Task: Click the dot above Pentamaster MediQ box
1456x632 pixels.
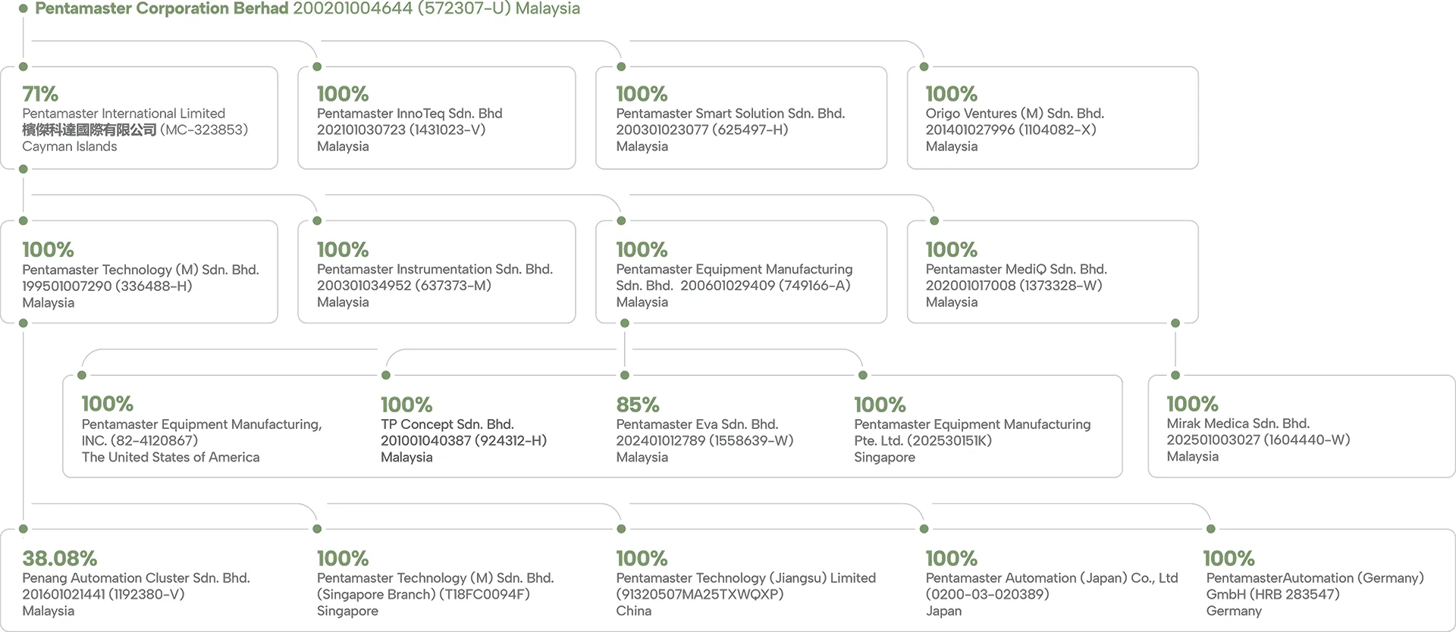Action: [x=934, y=221]
